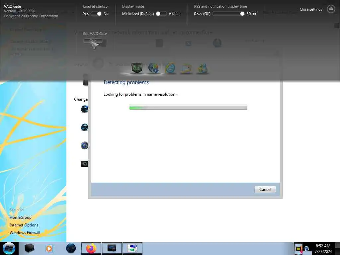Click the round tray icon beside the clock

[306, 249]
